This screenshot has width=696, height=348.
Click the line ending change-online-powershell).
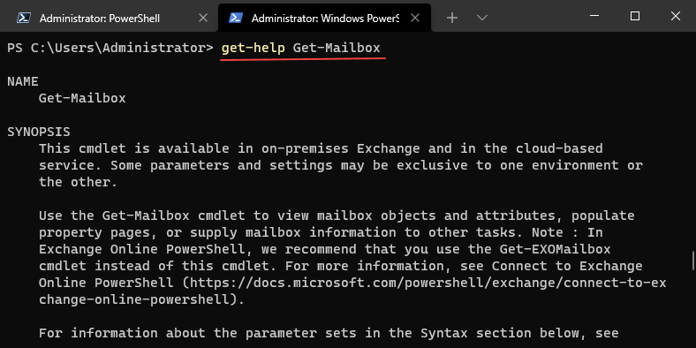[141, 299]
